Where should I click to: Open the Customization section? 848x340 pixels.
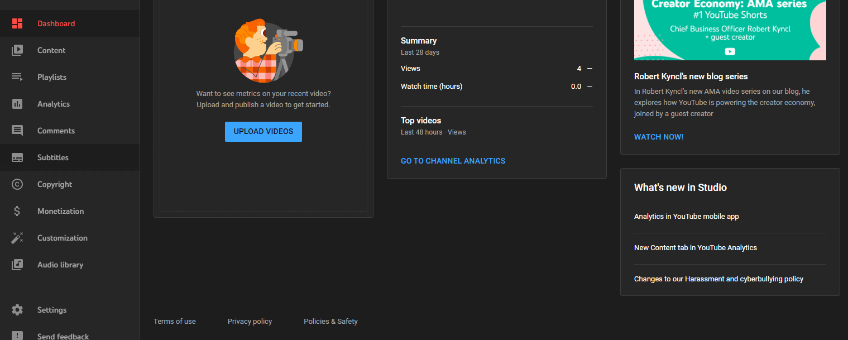click(63, 238)
